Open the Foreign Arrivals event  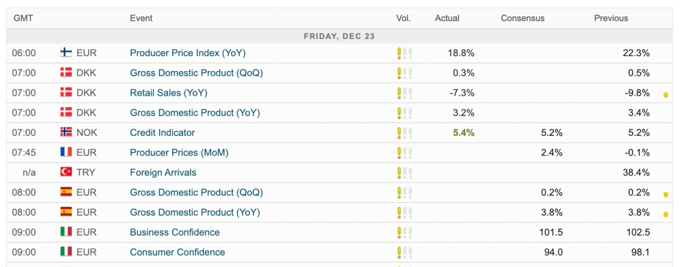(163, 173)
